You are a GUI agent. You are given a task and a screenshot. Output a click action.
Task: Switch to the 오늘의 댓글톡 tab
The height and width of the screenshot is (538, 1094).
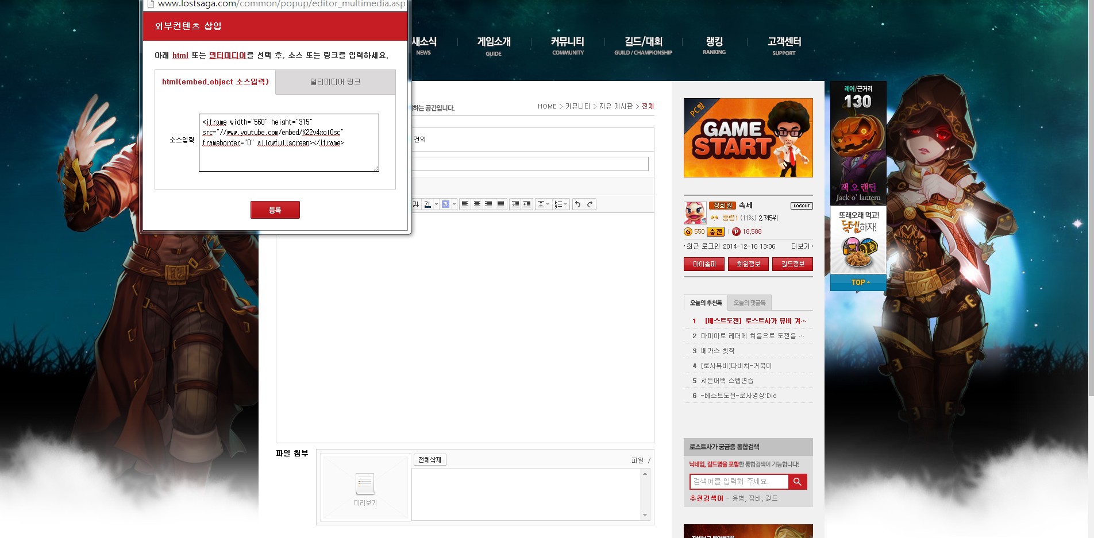749,303
